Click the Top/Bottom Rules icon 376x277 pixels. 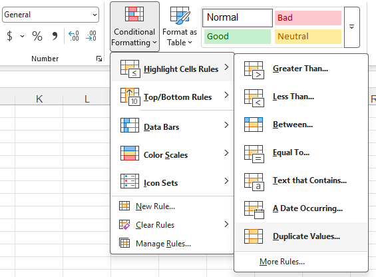(130, 97)
